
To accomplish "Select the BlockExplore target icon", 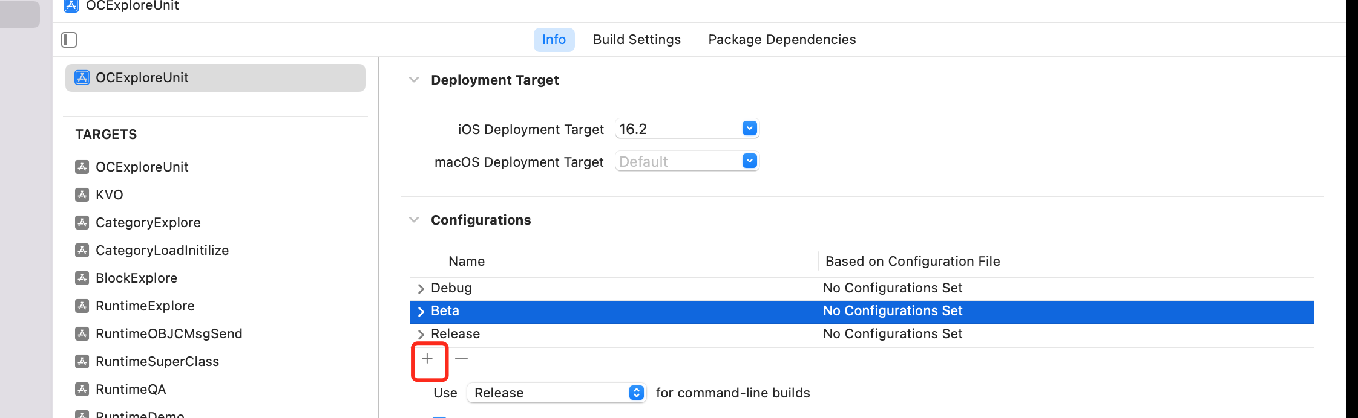I will (x=82, y=278).
